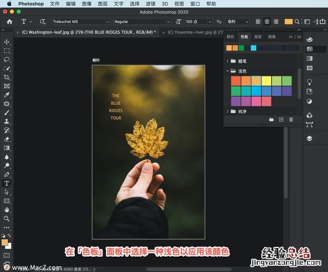The height and width of the screenshot is (272, 328).
Task: Collapse the 浅色 swatch group
Action: pyautogui.click(x=227, y=71)
